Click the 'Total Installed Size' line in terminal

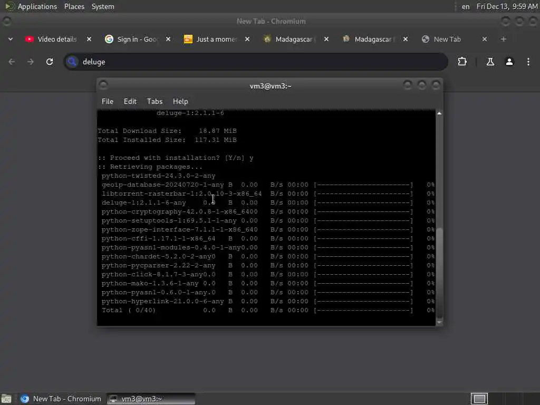(167, 140)
